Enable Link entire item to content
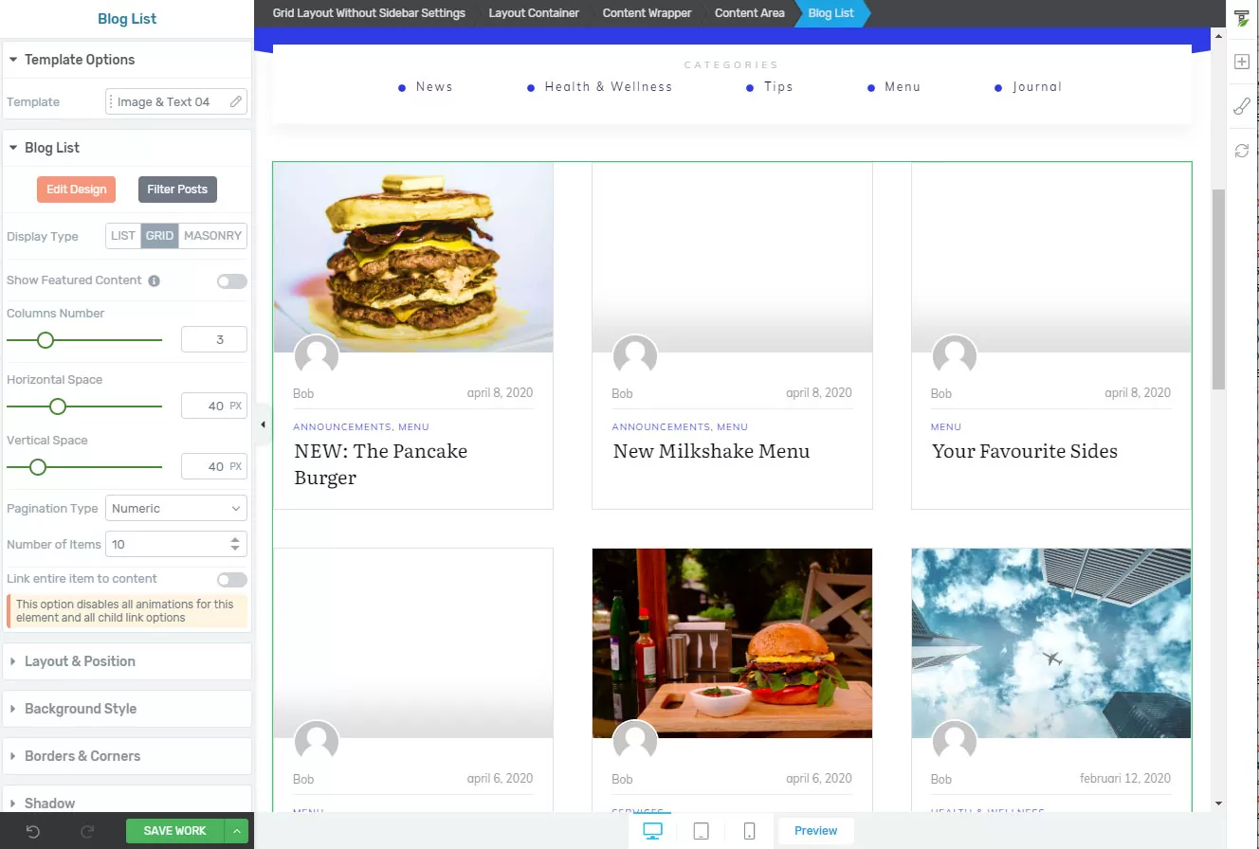The height and width of the screenshot is (849, 1259). pos(231,579)
